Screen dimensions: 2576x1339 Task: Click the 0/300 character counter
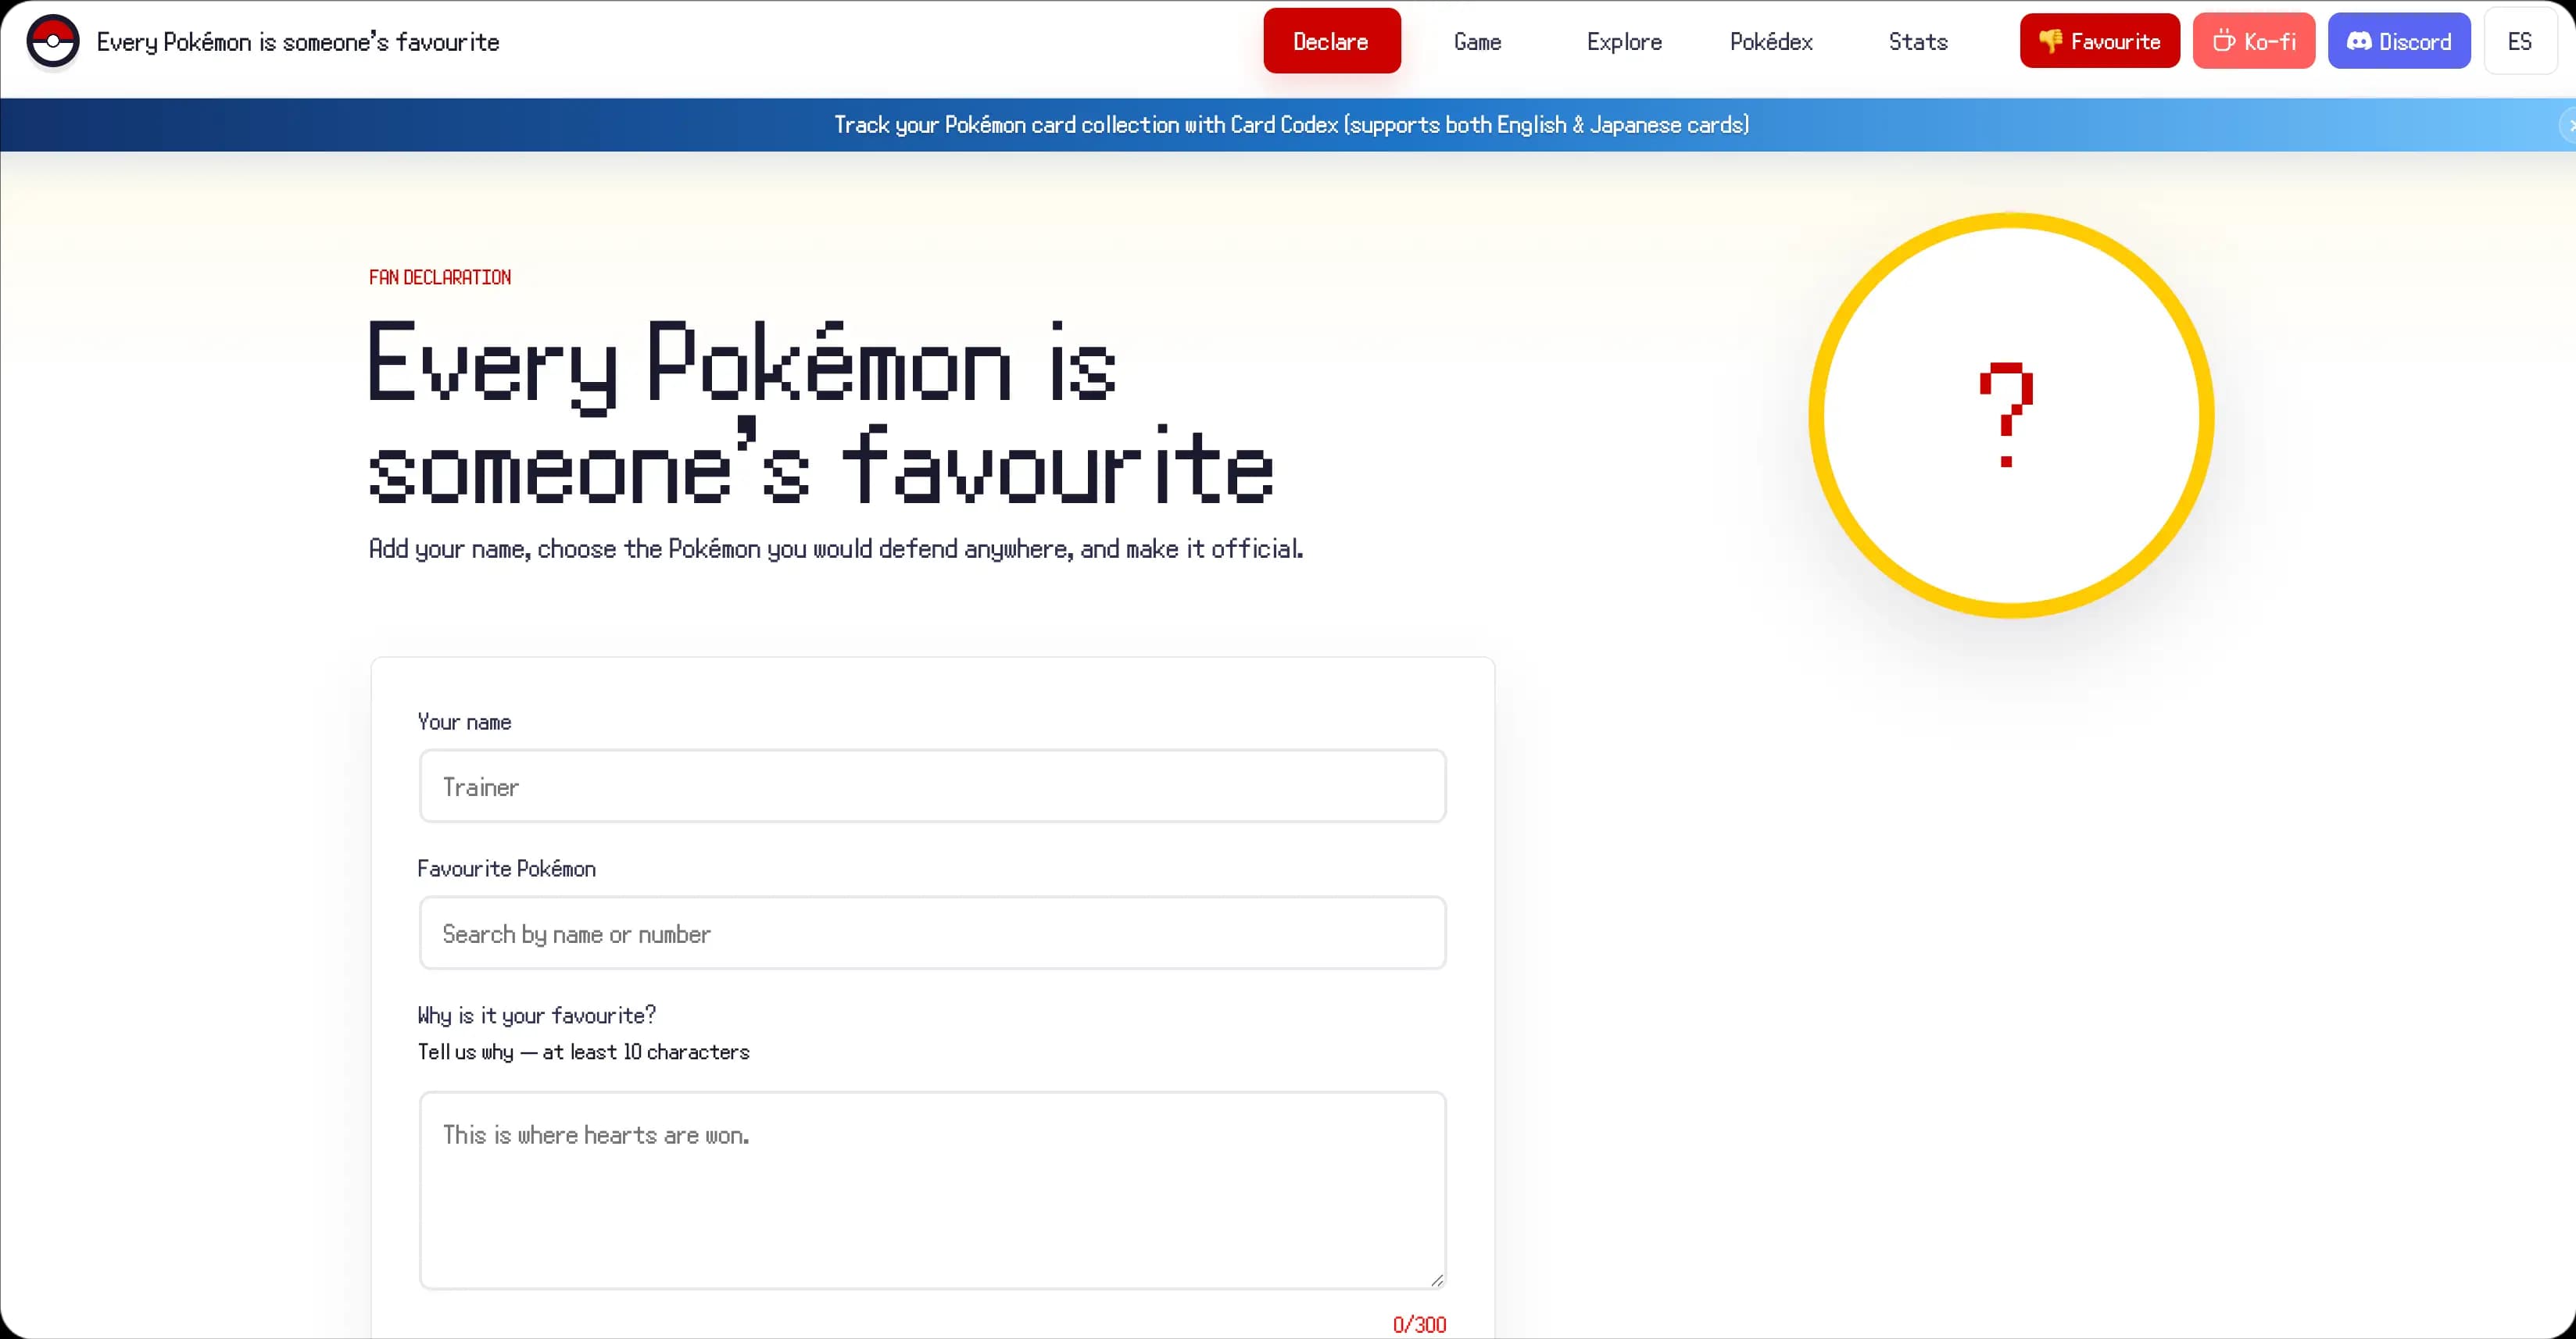pyautogui.click(x=1419, y=1324)
